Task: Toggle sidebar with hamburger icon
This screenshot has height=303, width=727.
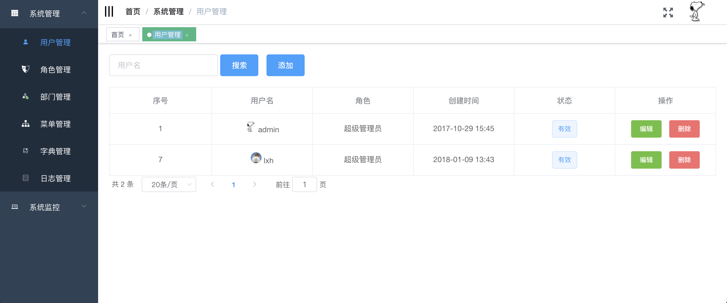Action: pyautogui.click(x=109, y=11)
